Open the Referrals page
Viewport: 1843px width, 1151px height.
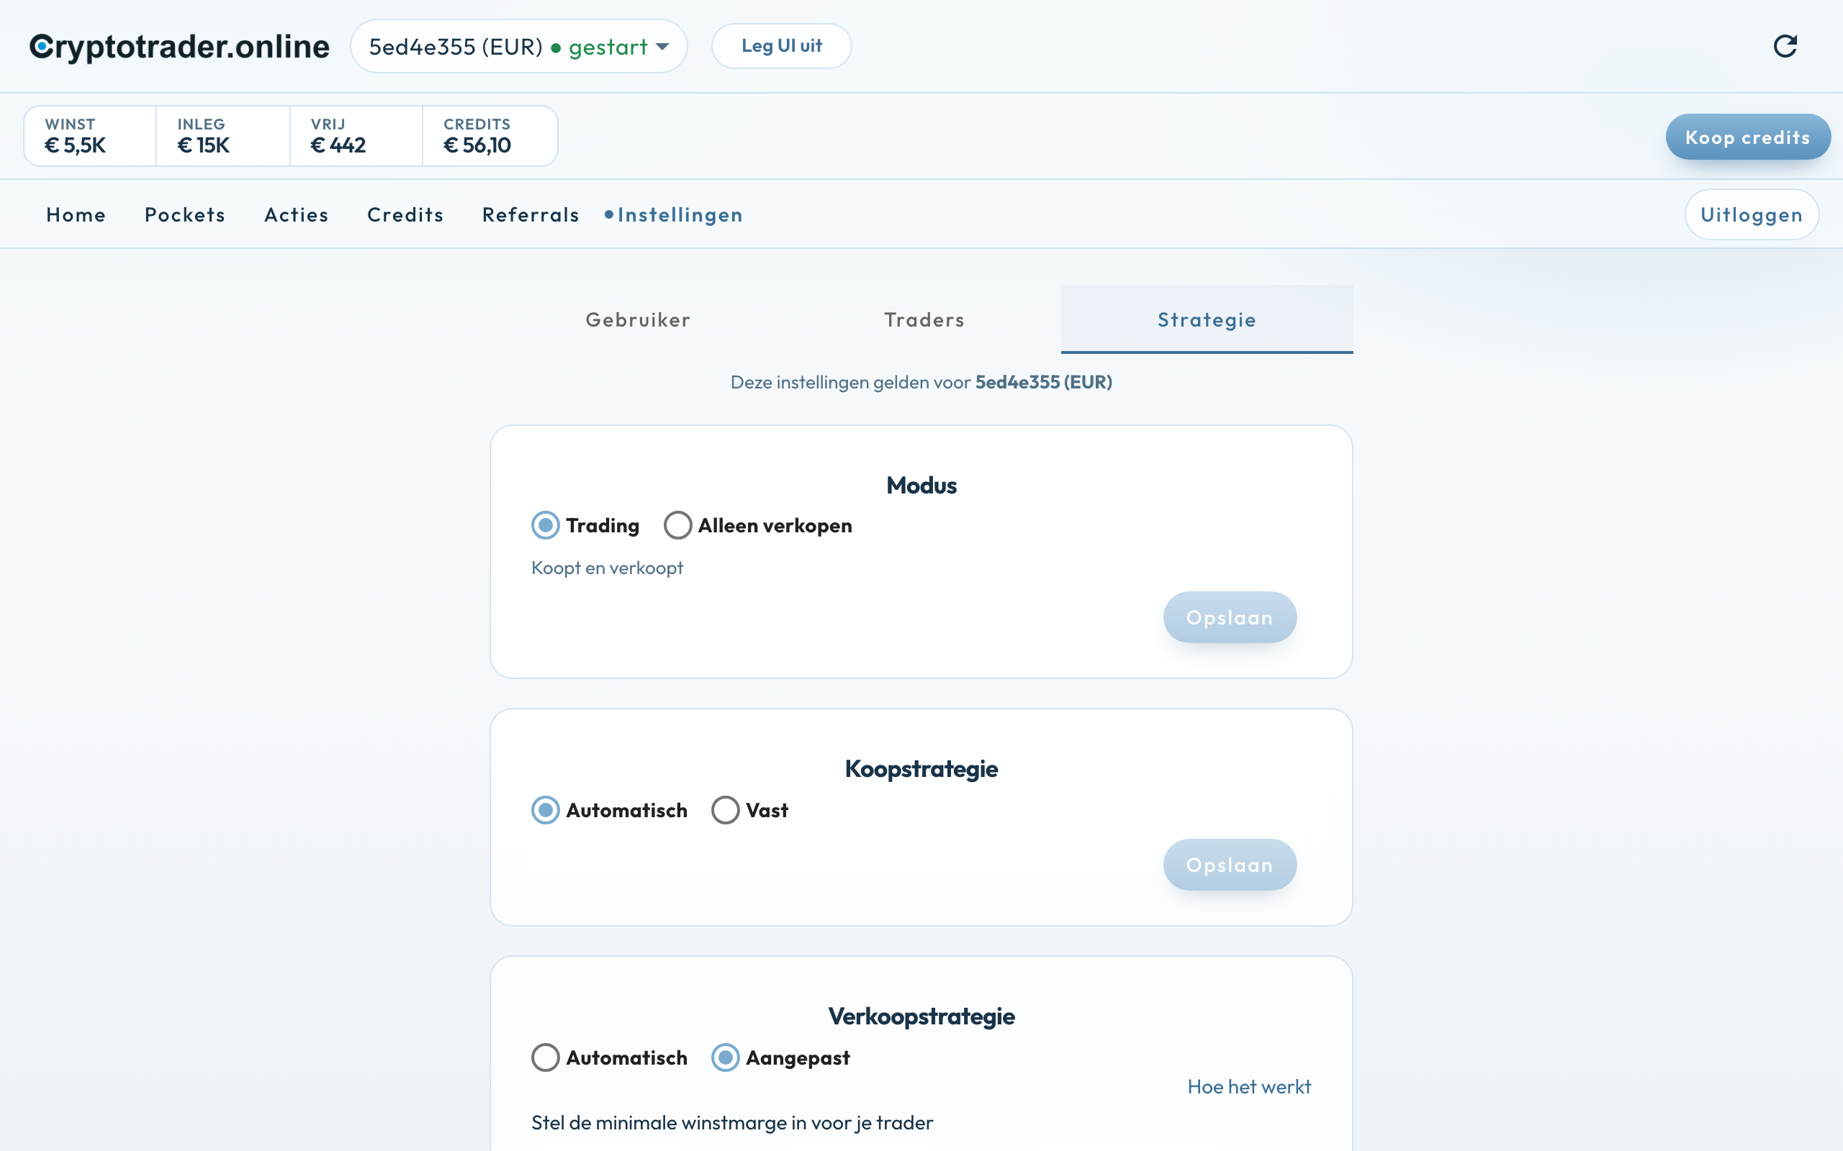pyautogui.click(x=531, y=214)
